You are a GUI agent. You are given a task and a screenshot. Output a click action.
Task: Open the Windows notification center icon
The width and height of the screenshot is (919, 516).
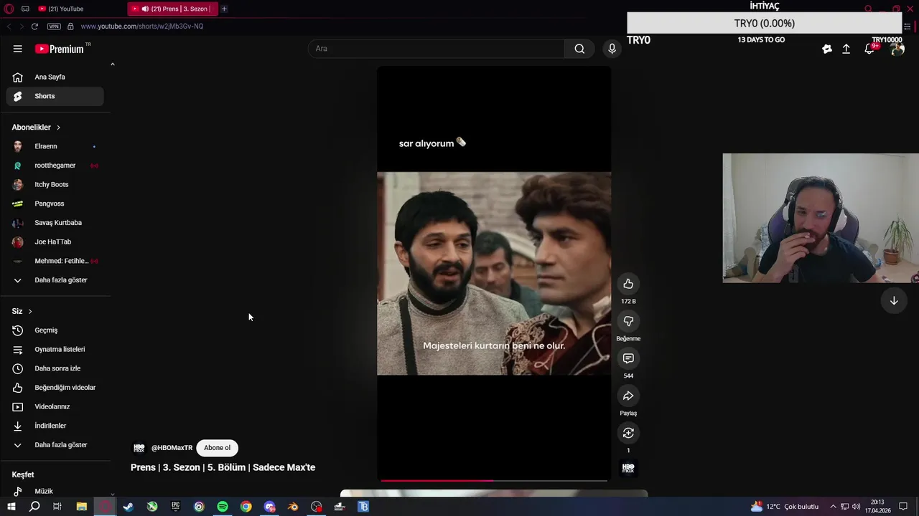(x=903, y=507)
